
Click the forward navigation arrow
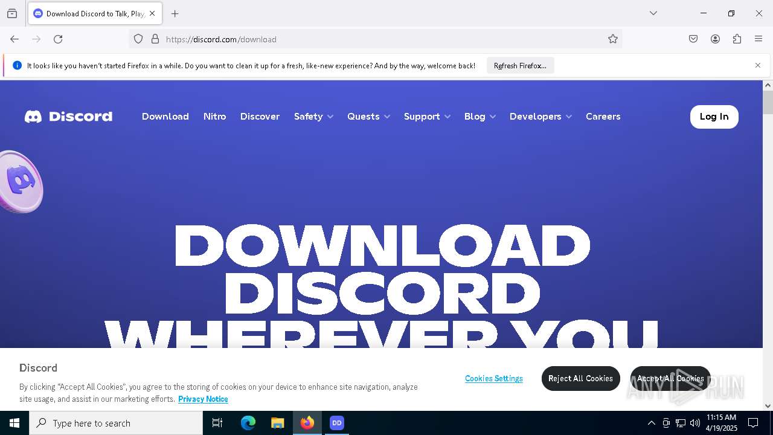[36, 39]
